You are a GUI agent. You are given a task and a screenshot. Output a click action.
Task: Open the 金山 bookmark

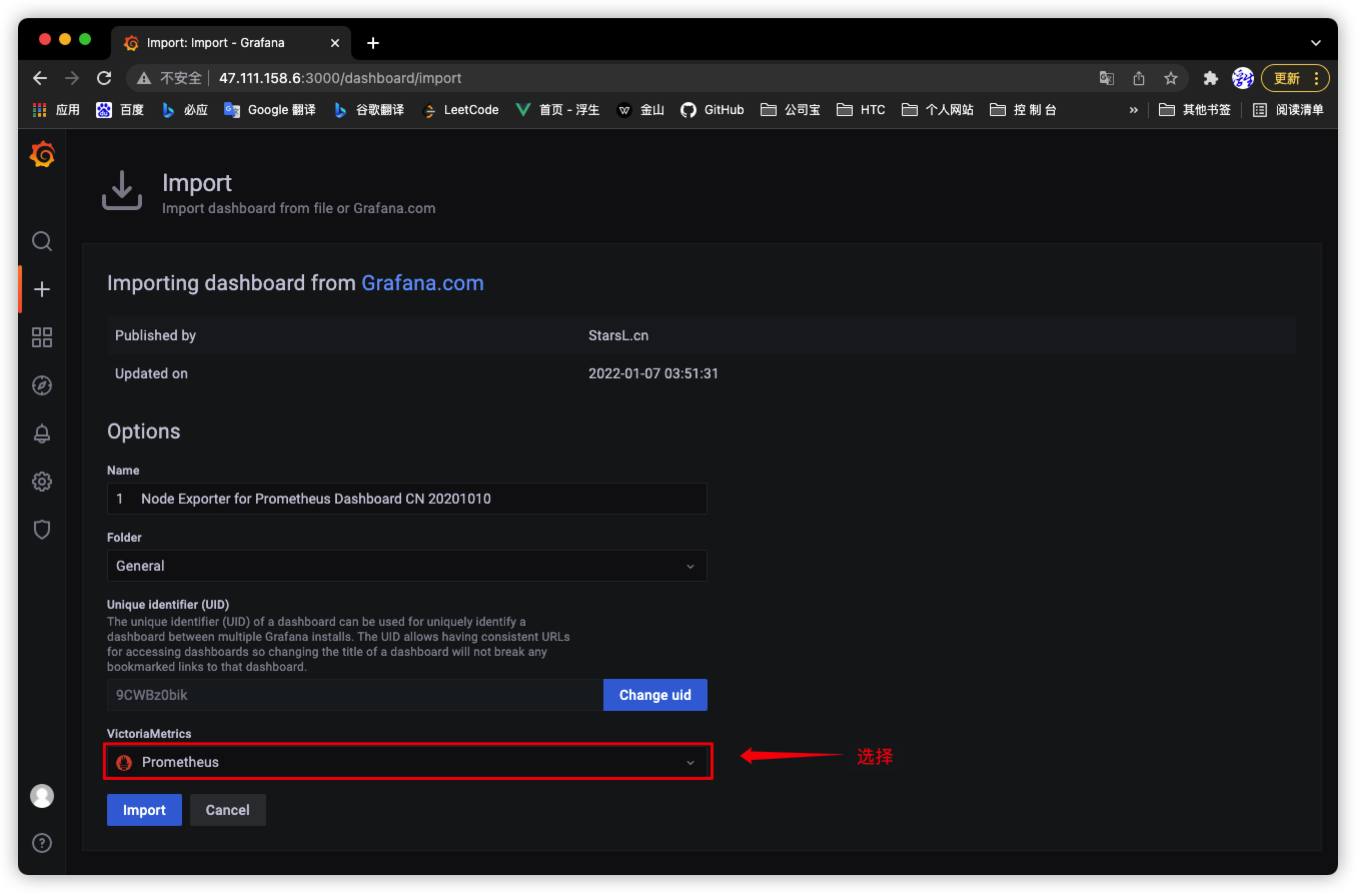[x=640, y=110]
